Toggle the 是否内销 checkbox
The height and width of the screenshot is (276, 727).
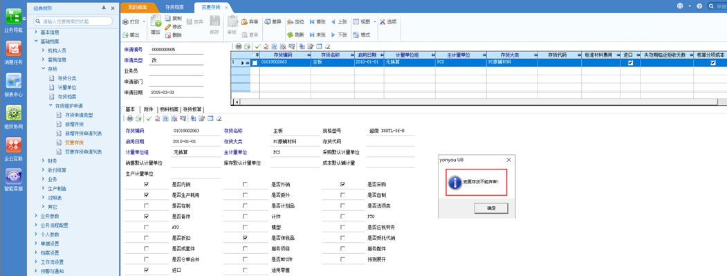pos(147,184)
